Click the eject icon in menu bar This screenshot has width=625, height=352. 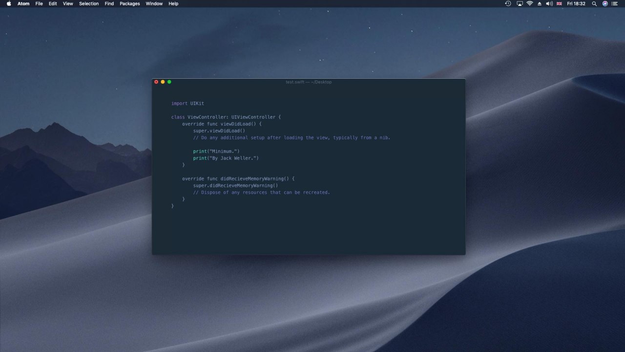(540, 3)
